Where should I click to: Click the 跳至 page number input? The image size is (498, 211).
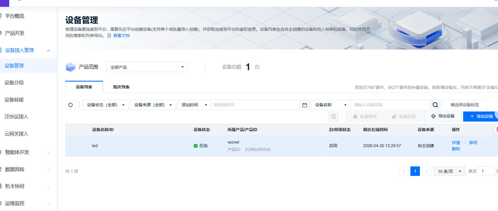(x=486, y=171)
